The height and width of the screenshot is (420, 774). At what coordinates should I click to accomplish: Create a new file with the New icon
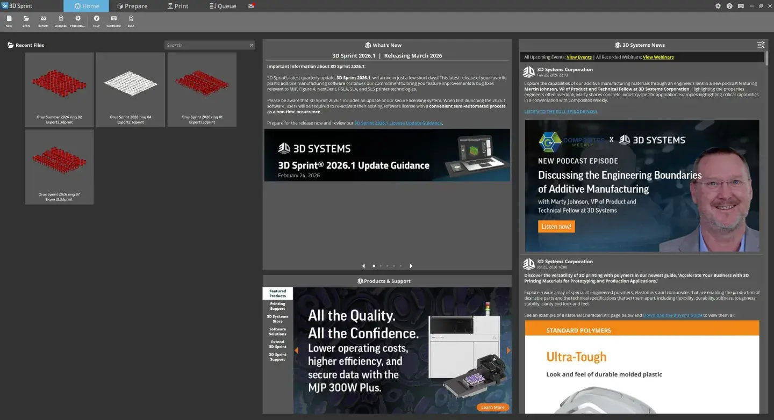click(9, 21)
